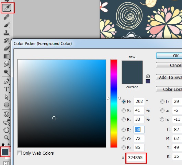
Task: Select the Spot Healing Brush tool
Action: pyautogui.click(x=7, y=17)
